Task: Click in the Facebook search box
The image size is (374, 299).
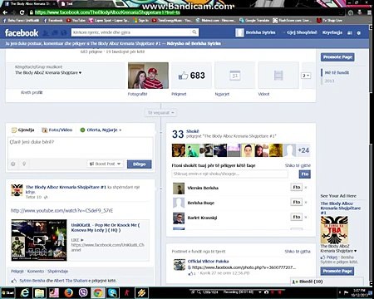Action: pyautogui.click(x=131, y=32)
